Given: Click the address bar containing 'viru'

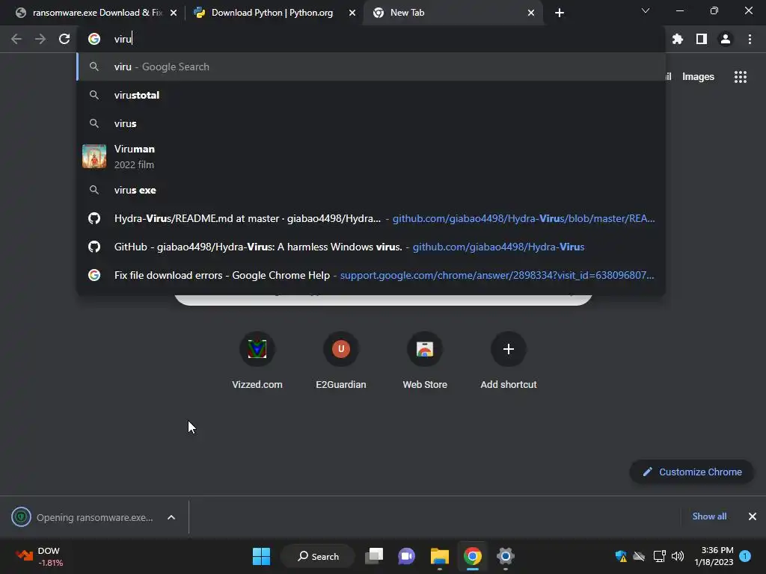Looking at the screenshot, I should 371,39.
